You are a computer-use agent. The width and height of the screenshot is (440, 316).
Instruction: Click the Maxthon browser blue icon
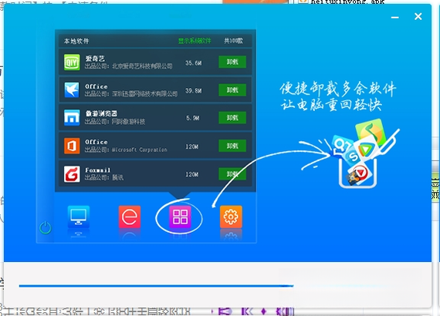tap(72, 117)
